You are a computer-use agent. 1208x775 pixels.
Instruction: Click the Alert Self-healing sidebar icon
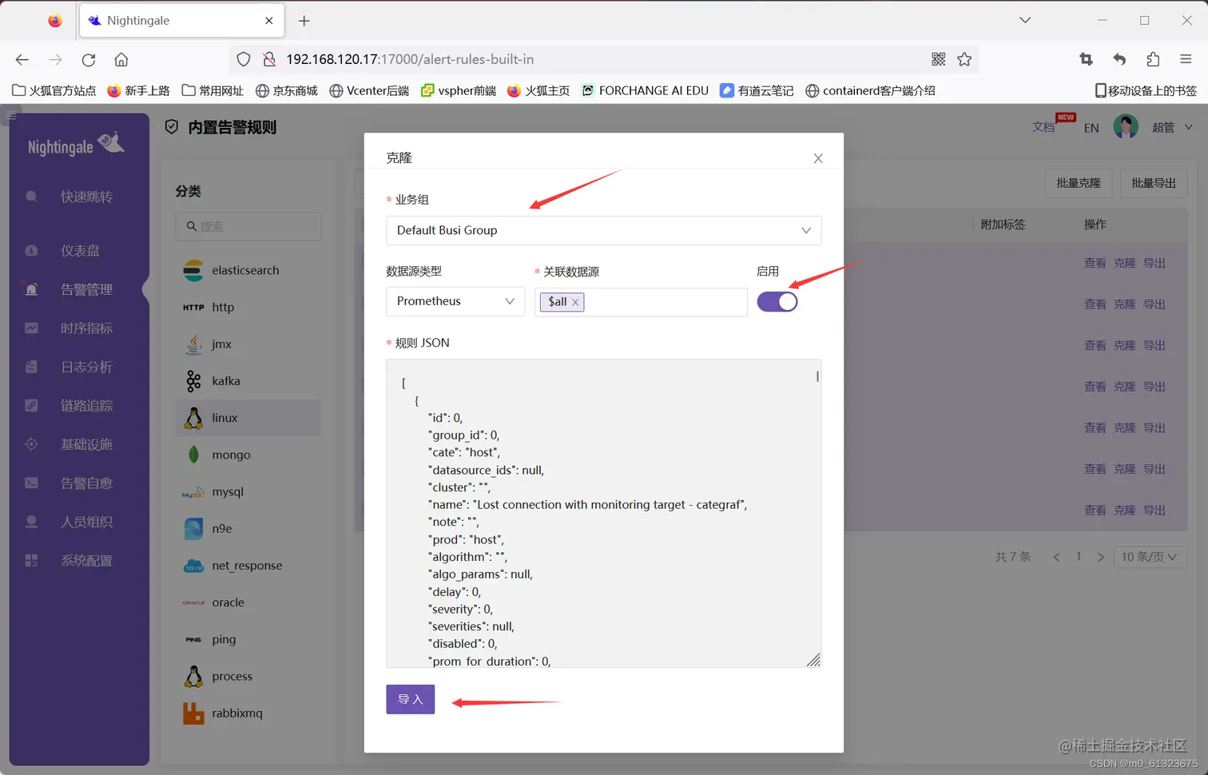[31, 483]
